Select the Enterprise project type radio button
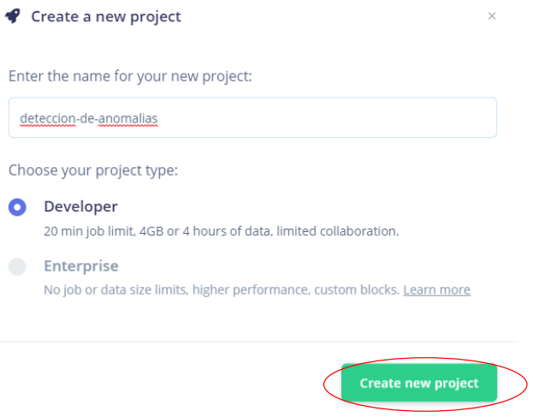This screenshot has width=533, height=417. click(17, 266)
